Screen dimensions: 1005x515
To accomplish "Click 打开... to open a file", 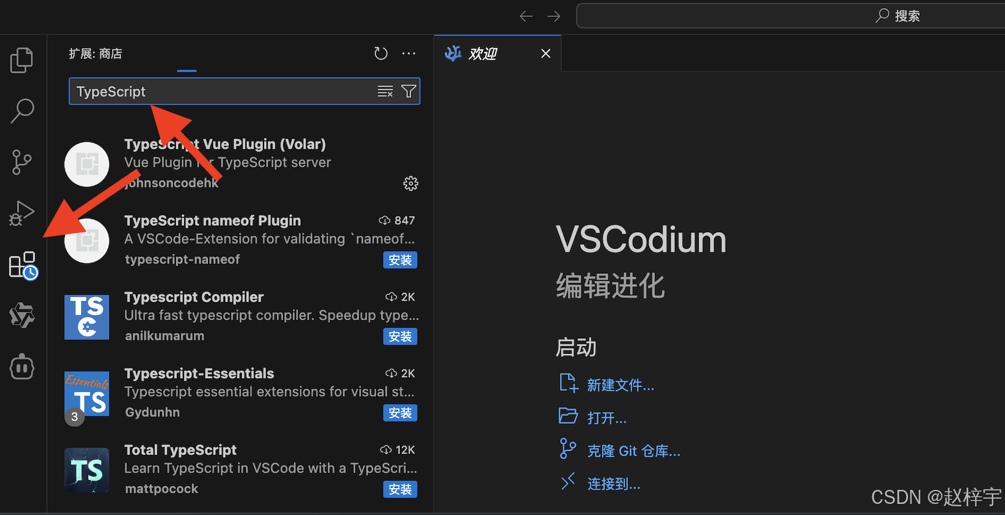I will point(607,418).
